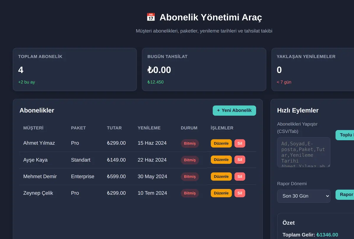Click the Rapor Dönemi label

coord(292,184)
